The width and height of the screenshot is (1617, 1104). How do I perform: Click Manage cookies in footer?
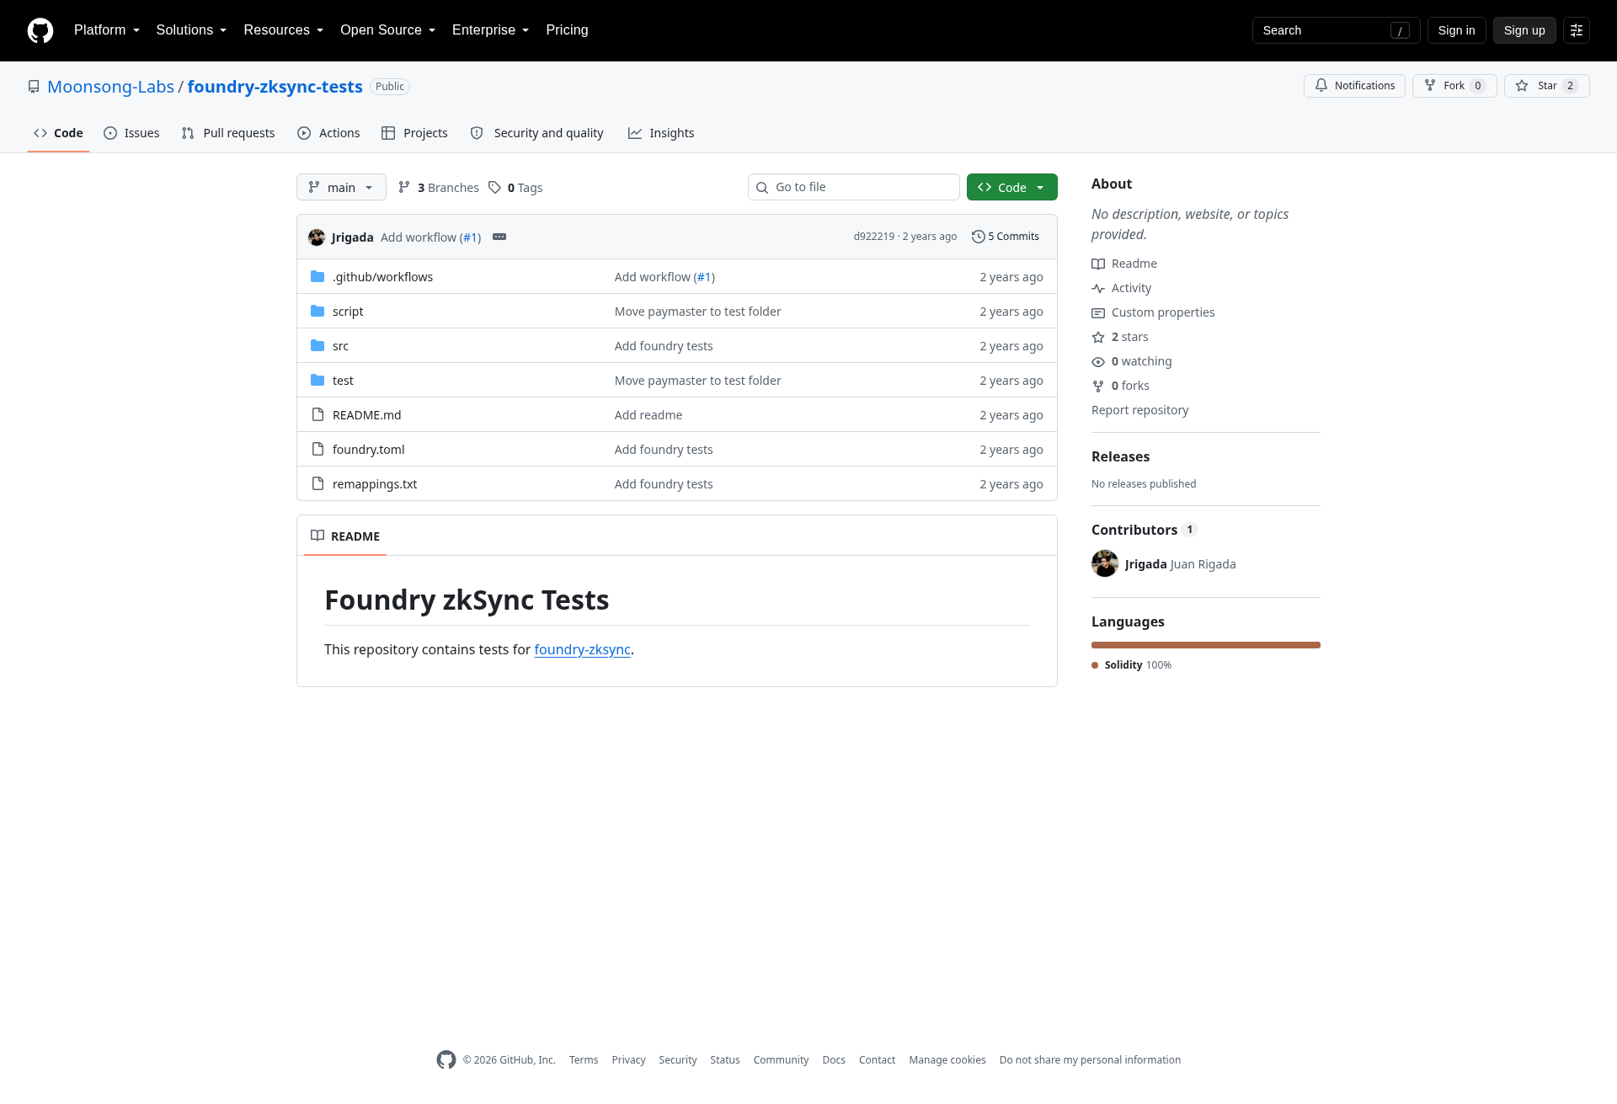click(x=947, y=1060)
